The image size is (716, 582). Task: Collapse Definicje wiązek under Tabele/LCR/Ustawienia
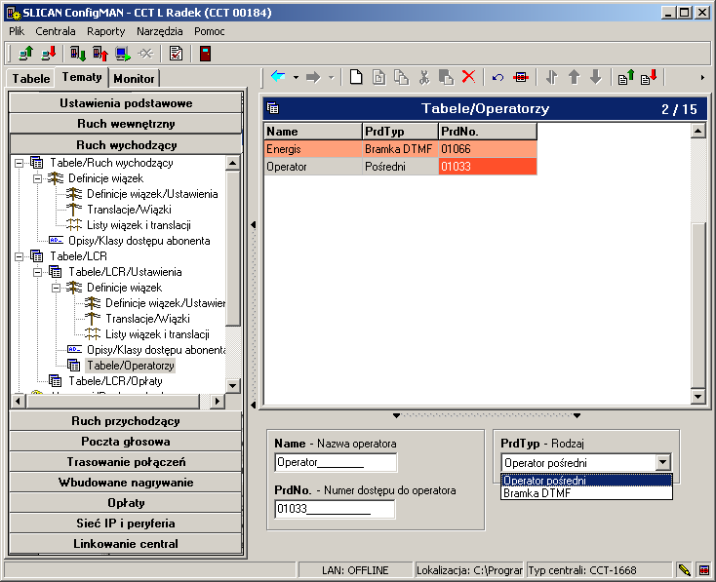click(56, 288)
